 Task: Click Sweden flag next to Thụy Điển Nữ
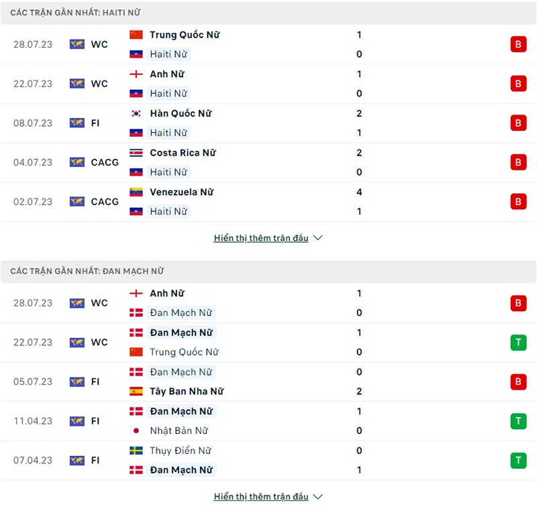(136, 451)
